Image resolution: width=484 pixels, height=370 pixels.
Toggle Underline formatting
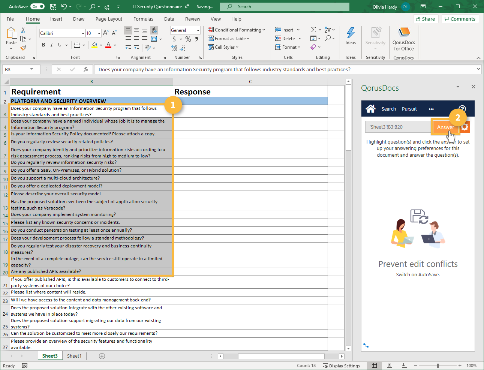pos(60,45)
